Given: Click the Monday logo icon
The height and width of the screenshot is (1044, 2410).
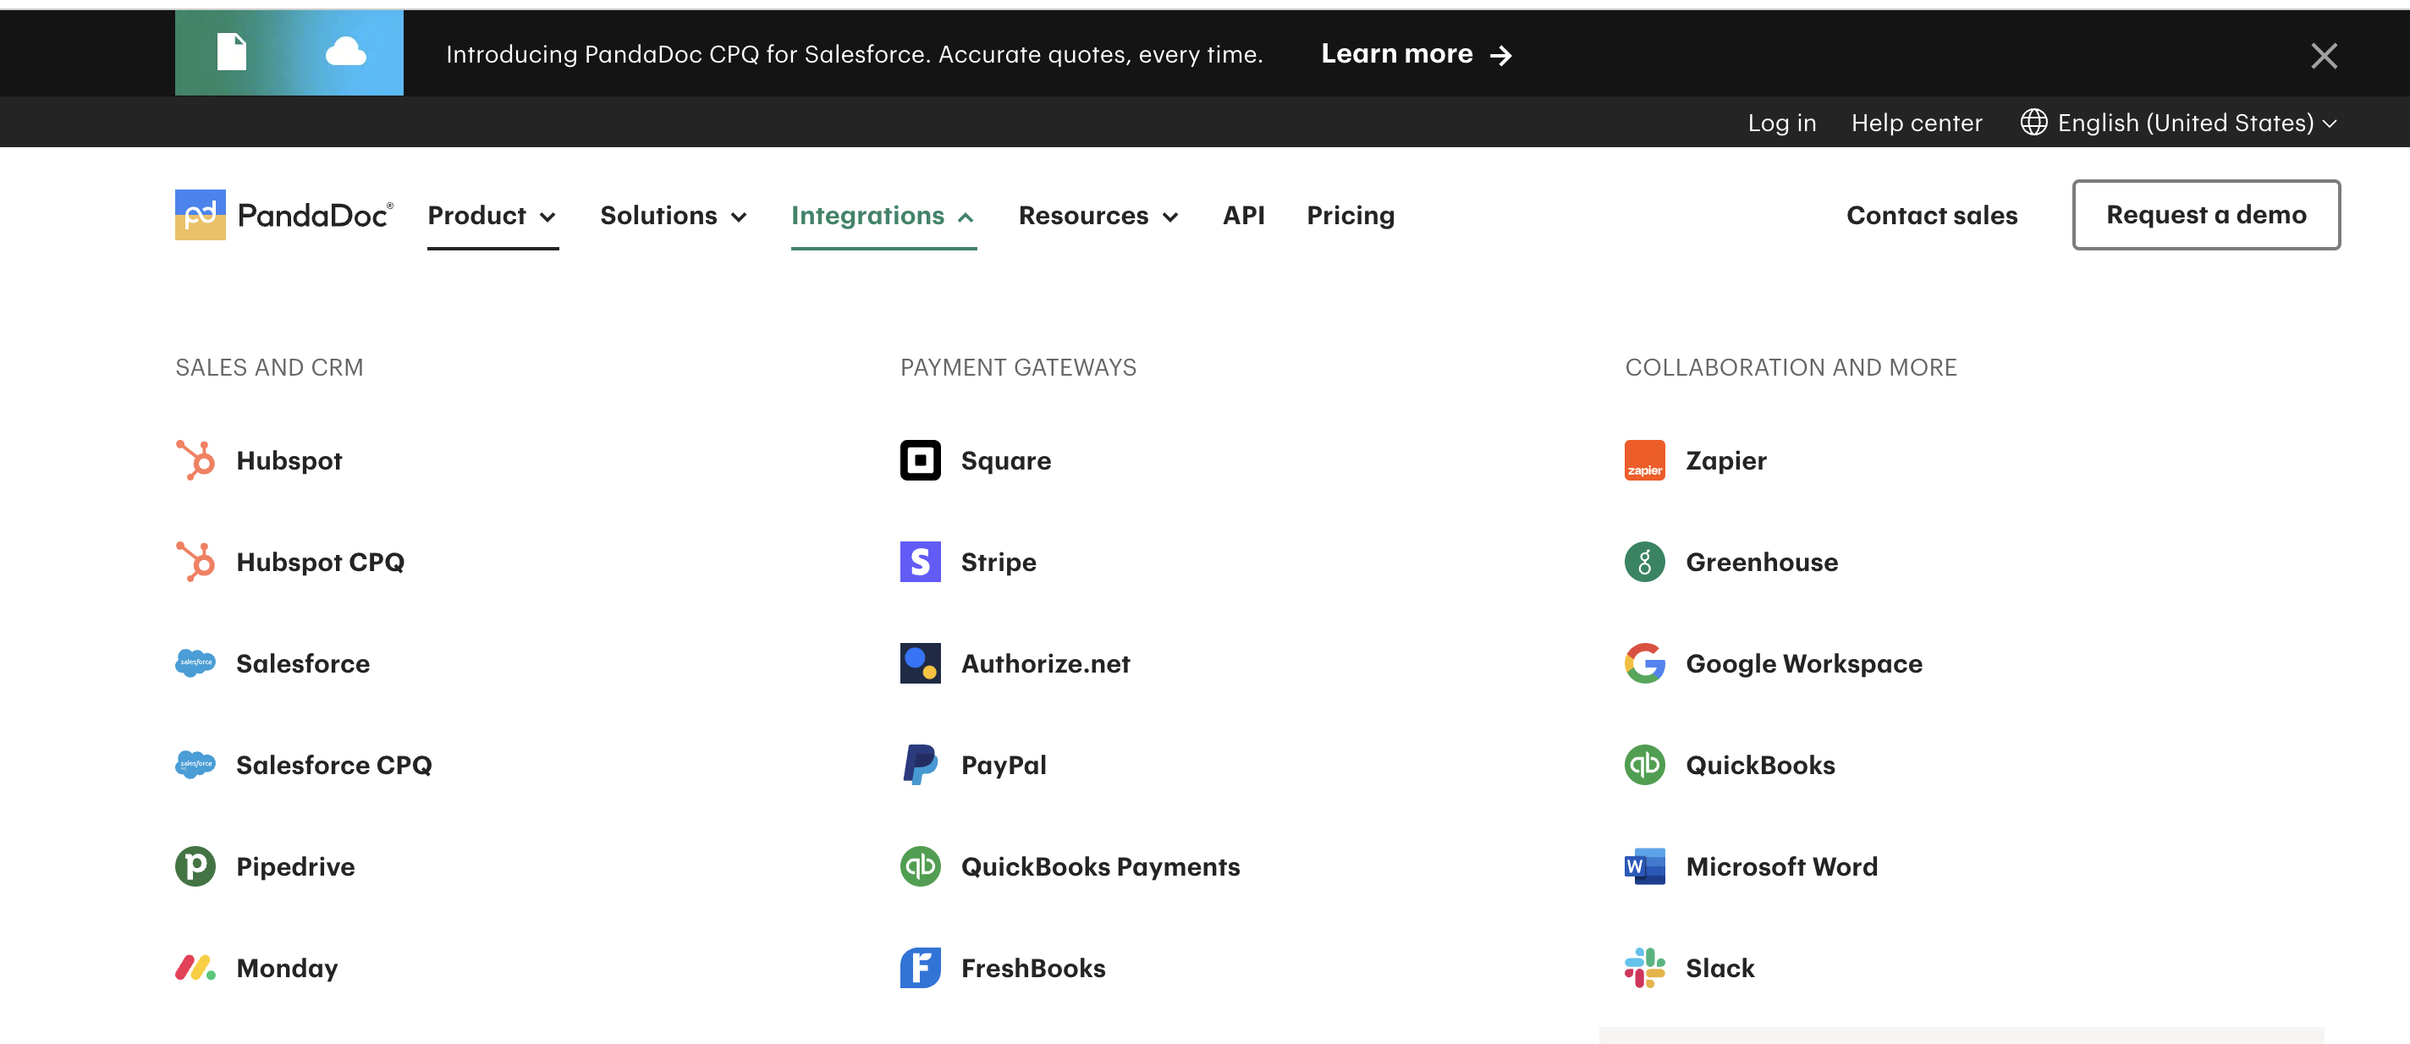Looking at the screenshot, I should [195, 968].
